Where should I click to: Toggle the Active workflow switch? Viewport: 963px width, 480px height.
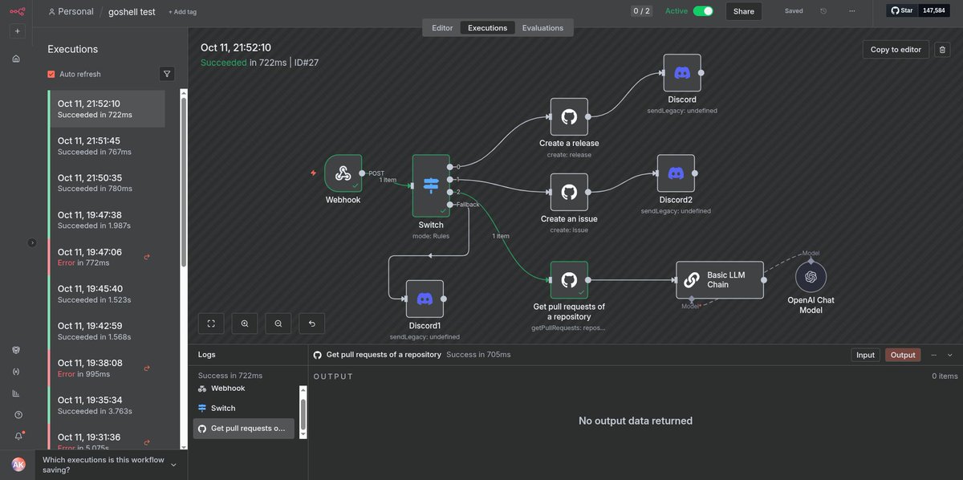[703, 11]
